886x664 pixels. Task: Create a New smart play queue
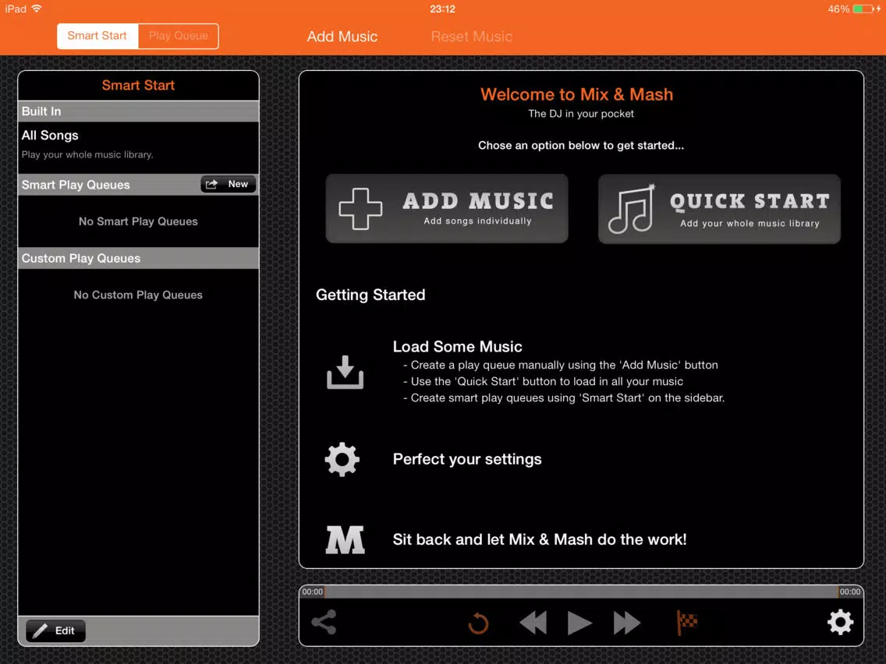point(229,184)
